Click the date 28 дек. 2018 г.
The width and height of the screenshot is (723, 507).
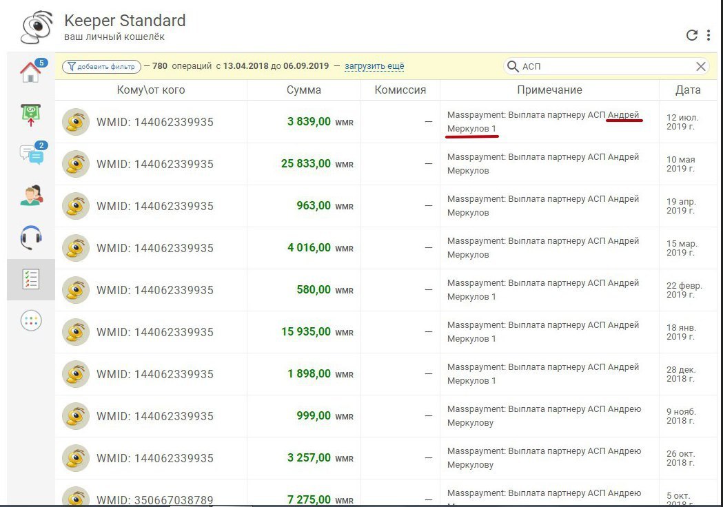pos(681,374)
